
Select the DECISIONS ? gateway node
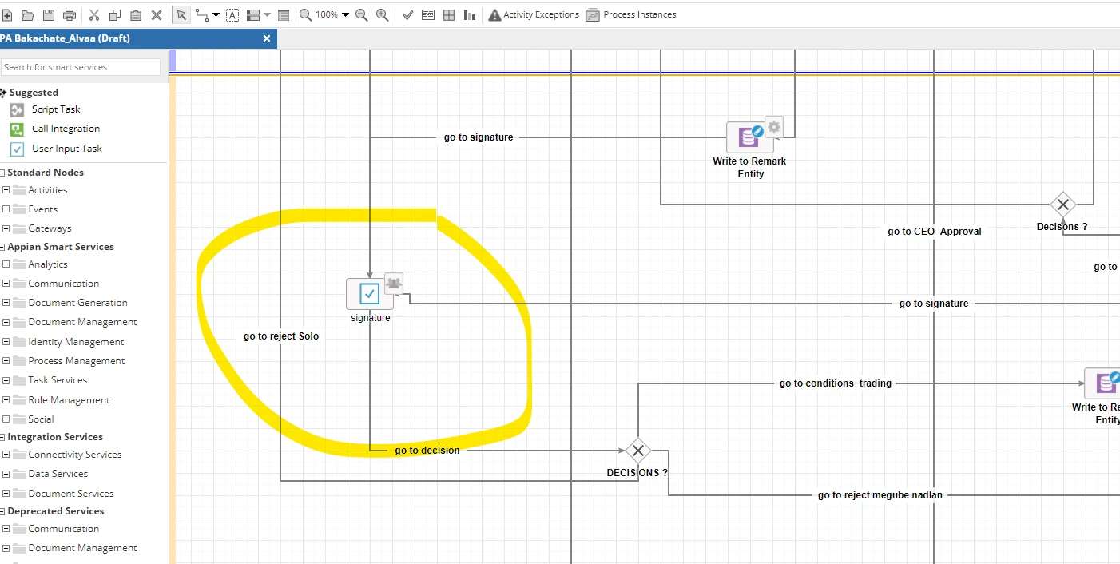pyautogui.click(x=637, y=451)
